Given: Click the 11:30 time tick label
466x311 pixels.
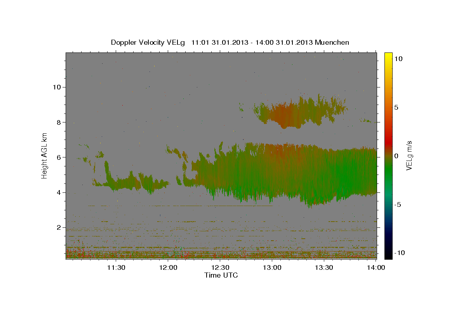Looking at the screenshot, I should pyautogui.click(x=116, y=268).
